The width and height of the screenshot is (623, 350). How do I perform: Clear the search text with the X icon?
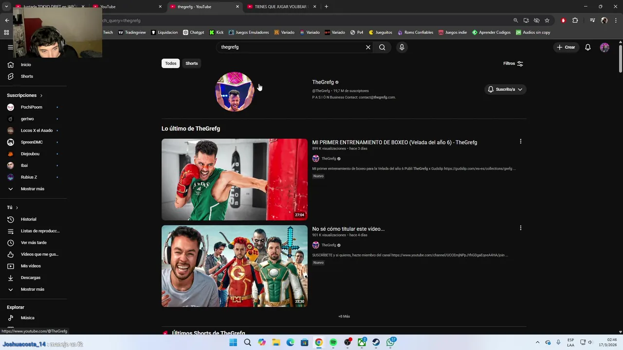[368, 47]
